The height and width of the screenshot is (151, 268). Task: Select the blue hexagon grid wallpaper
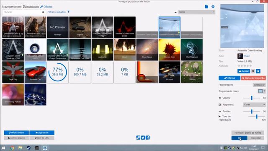35,94
